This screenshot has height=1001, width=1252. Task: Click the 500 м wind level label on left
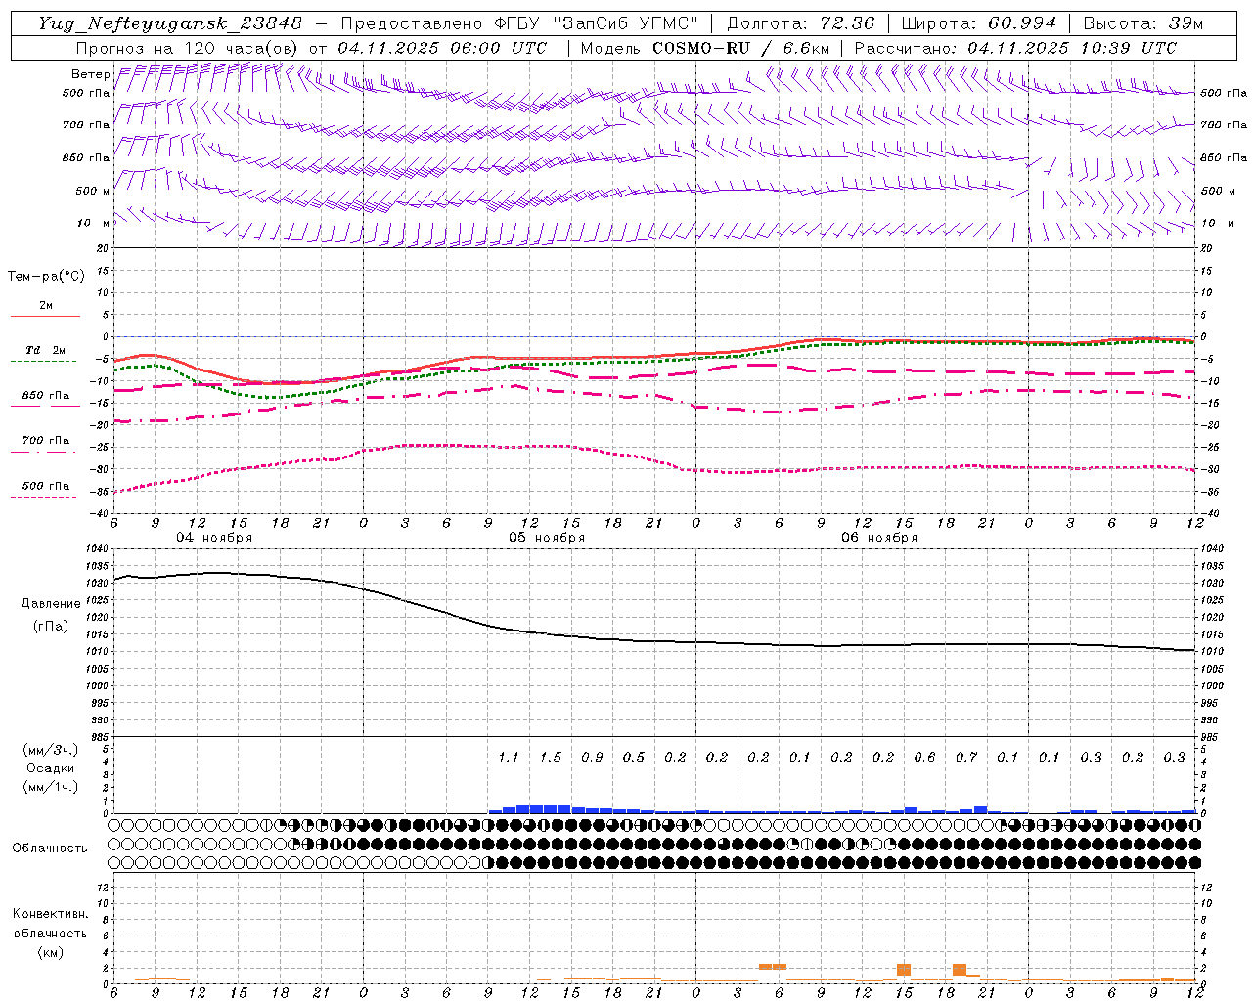[93, 191]
